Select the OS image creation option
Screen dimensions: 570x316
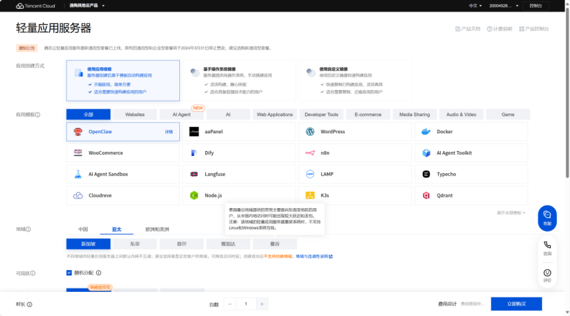click(239, 80)
